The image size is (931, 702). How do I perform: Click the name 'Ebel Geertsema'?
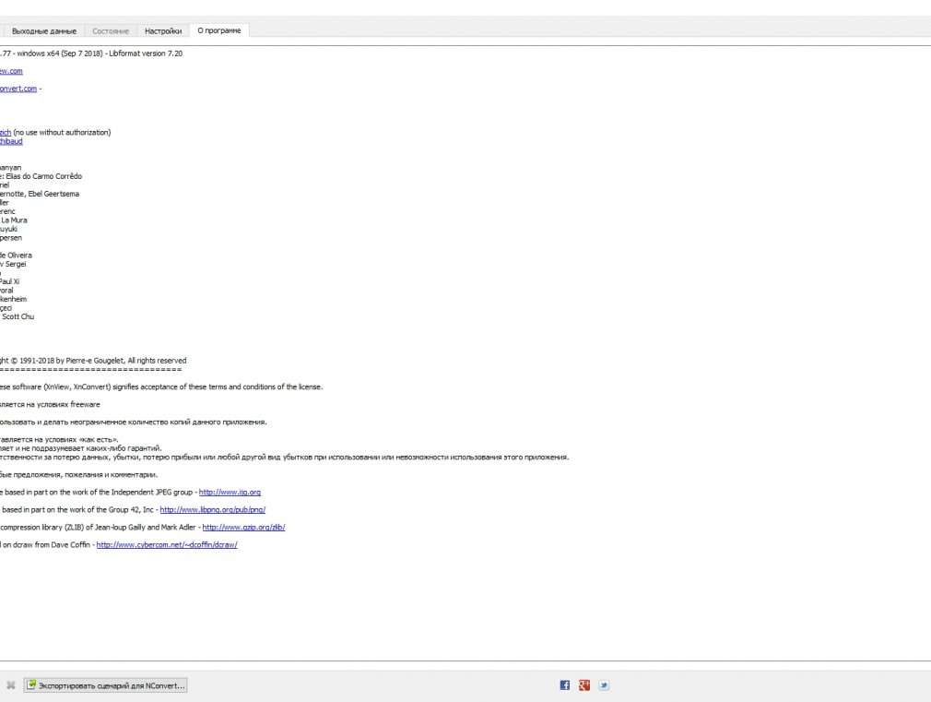(x=53, y=194)
